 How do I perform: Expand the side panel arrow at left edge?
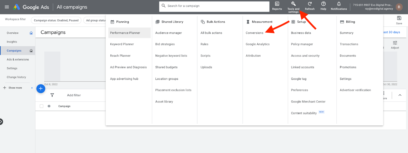[1, 122]
